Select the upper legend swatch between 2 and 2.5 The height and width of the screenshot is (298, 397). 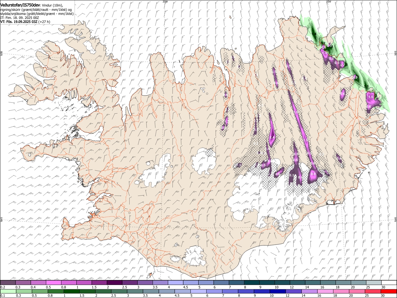tap(114, 282)
